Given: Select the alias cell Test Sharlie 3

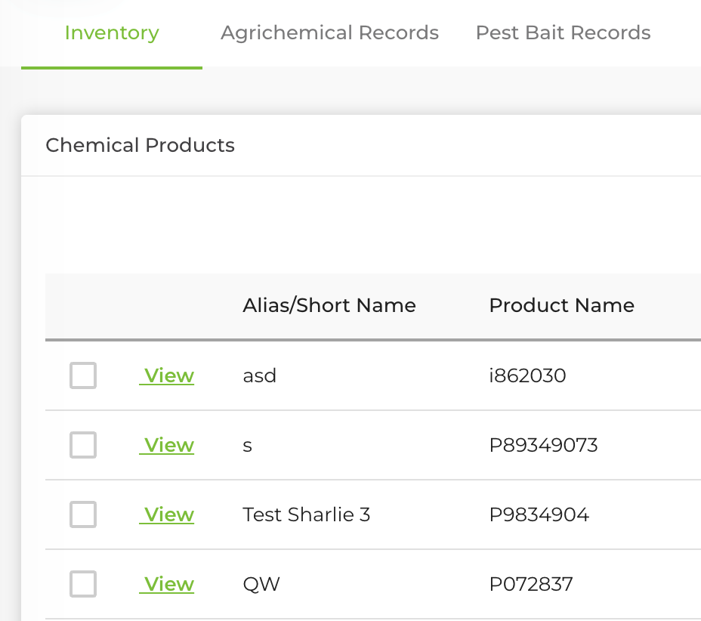Looking at the screenshot, I should pyautogui.click(x=306, y=514).
